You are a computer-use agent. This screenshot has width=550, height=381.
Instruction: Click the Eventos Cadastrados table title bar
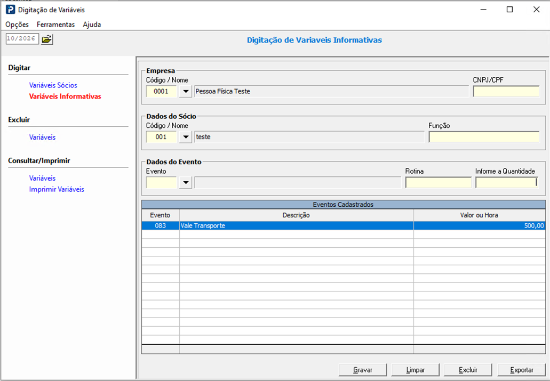click(x=344, y=205)
